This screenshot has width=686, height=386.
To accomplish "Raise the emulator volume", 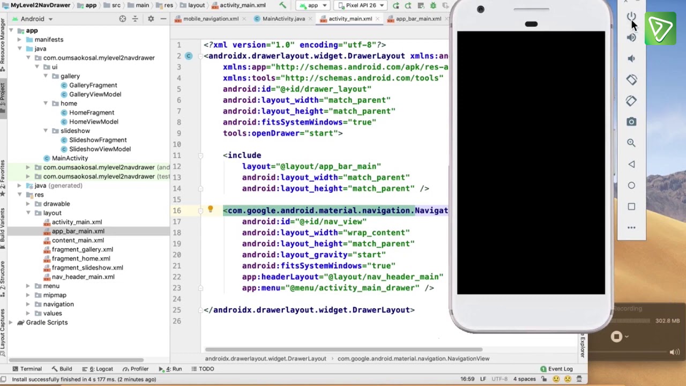I will (x=631, y=38).
